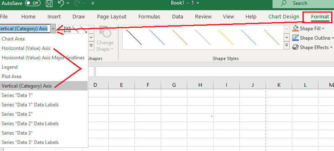This screenshot has width=334, height=151.
Task: Click the Shape Fill paint bucket icon
Action: [295, 29]
